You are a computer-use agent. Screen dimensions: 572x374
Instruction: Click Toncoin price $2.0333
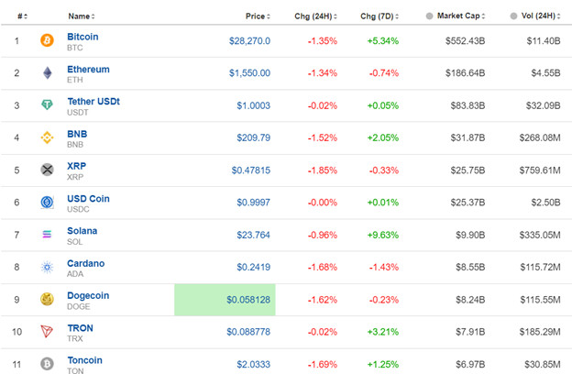click(x=254, y=364)
